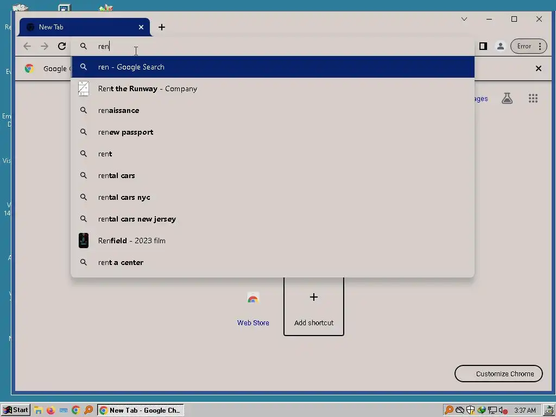Click the network computers tray icon
The image size is (556, 417).
492,410
